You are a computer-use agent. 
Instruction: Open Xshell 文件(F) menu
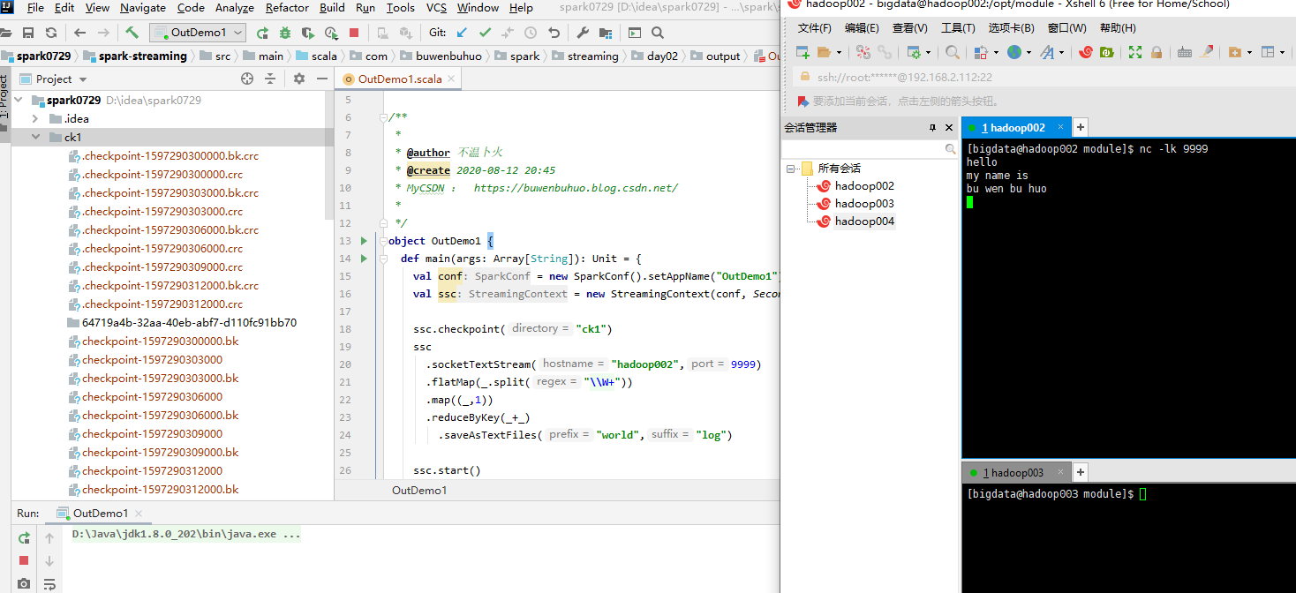point(814,28)
